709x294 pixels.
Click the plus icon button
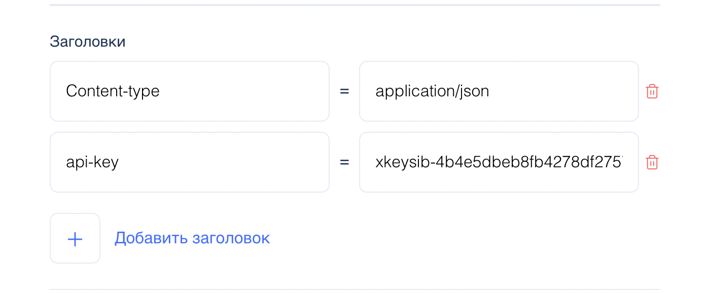coord(75,238)
